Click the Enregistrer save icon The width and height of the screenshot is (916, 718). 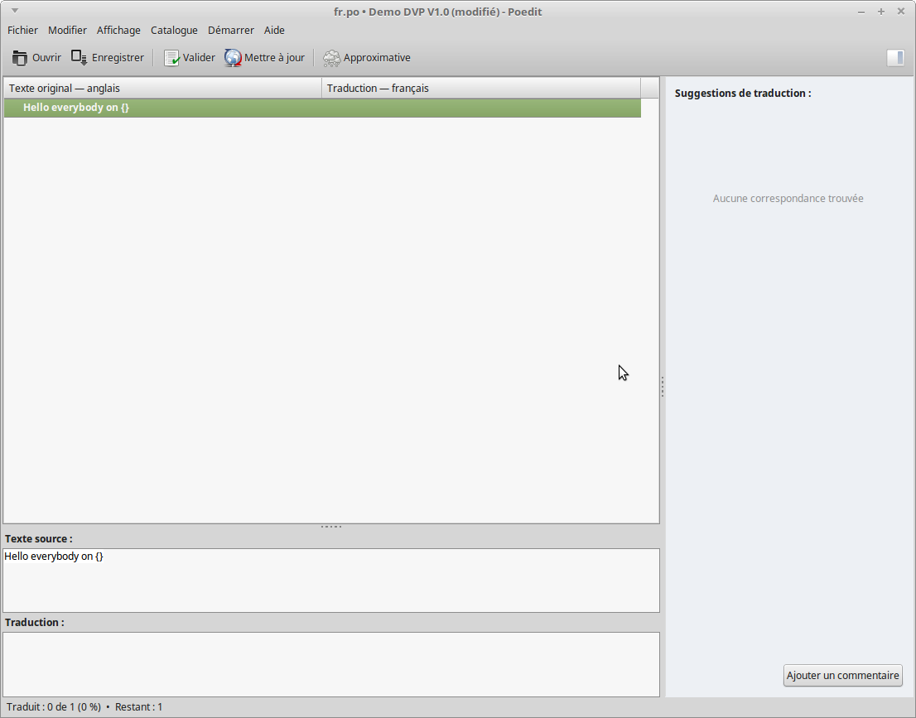[80, 58]
